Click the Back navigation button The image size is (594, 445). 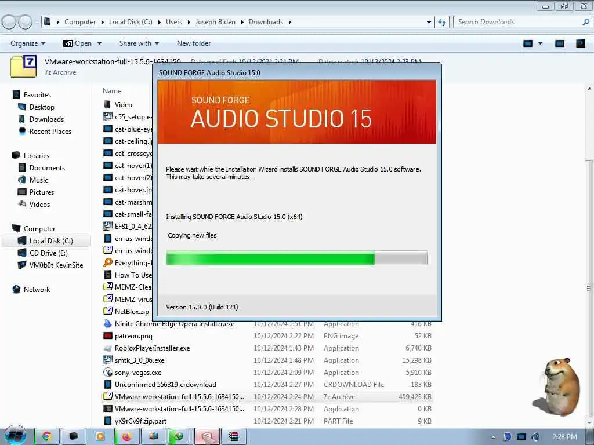[x=9, y=23]
